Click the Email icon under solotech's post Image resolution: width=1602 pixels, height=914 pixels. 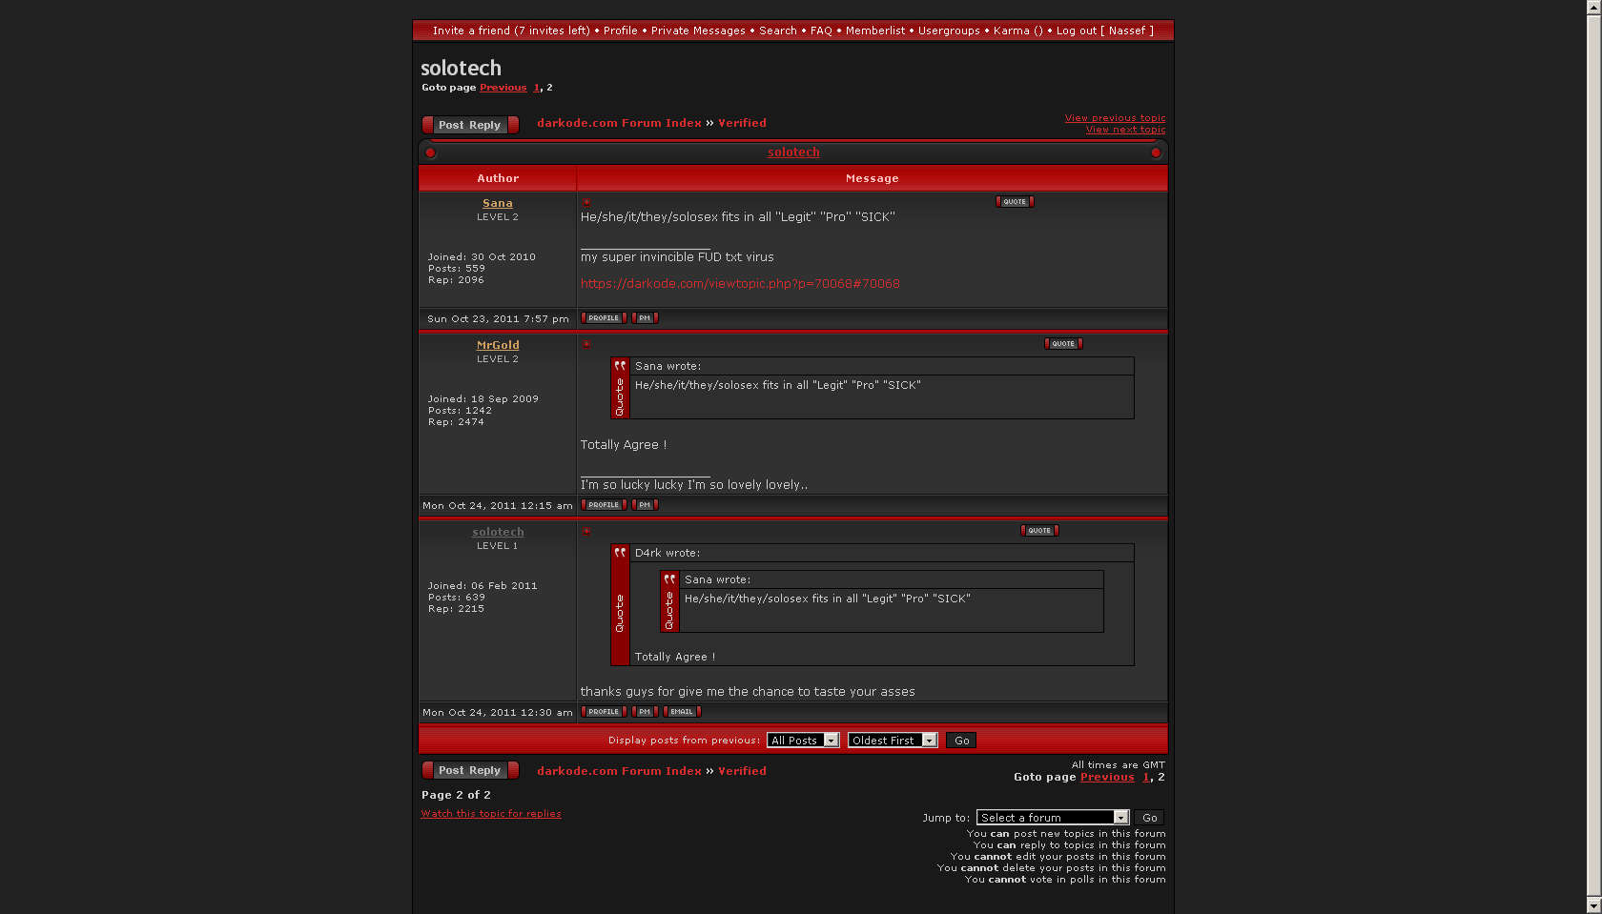point(682,712)
